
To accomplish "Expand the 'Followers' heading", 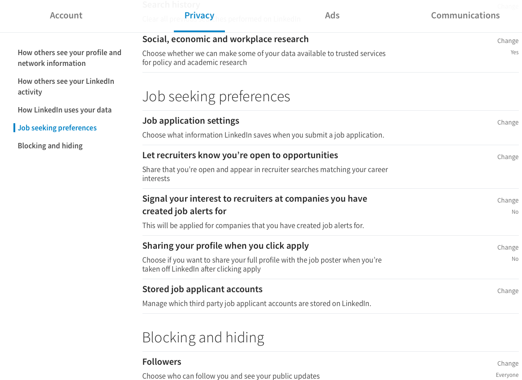I will point(162,362).
